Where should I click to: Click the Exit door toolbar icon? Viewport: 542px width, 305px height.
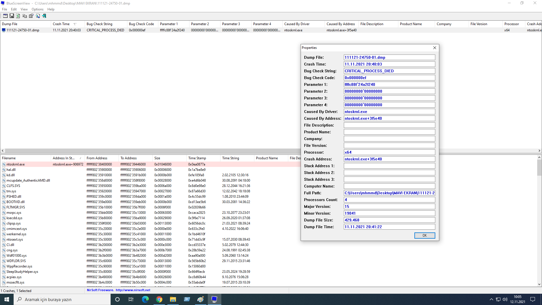44,16
